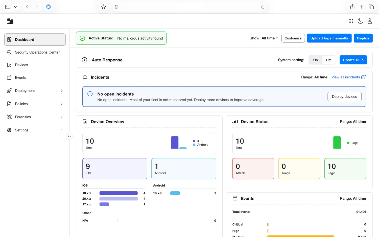This screenshot has height=237, width=379.
Task: Open the user profile icon
Action: (x=370, y=21)
